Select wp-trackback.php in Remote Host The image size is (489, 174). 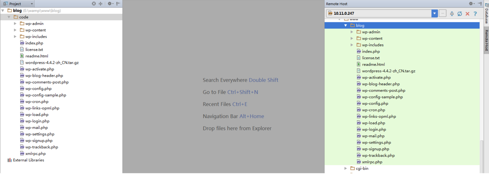click(379, 155)
